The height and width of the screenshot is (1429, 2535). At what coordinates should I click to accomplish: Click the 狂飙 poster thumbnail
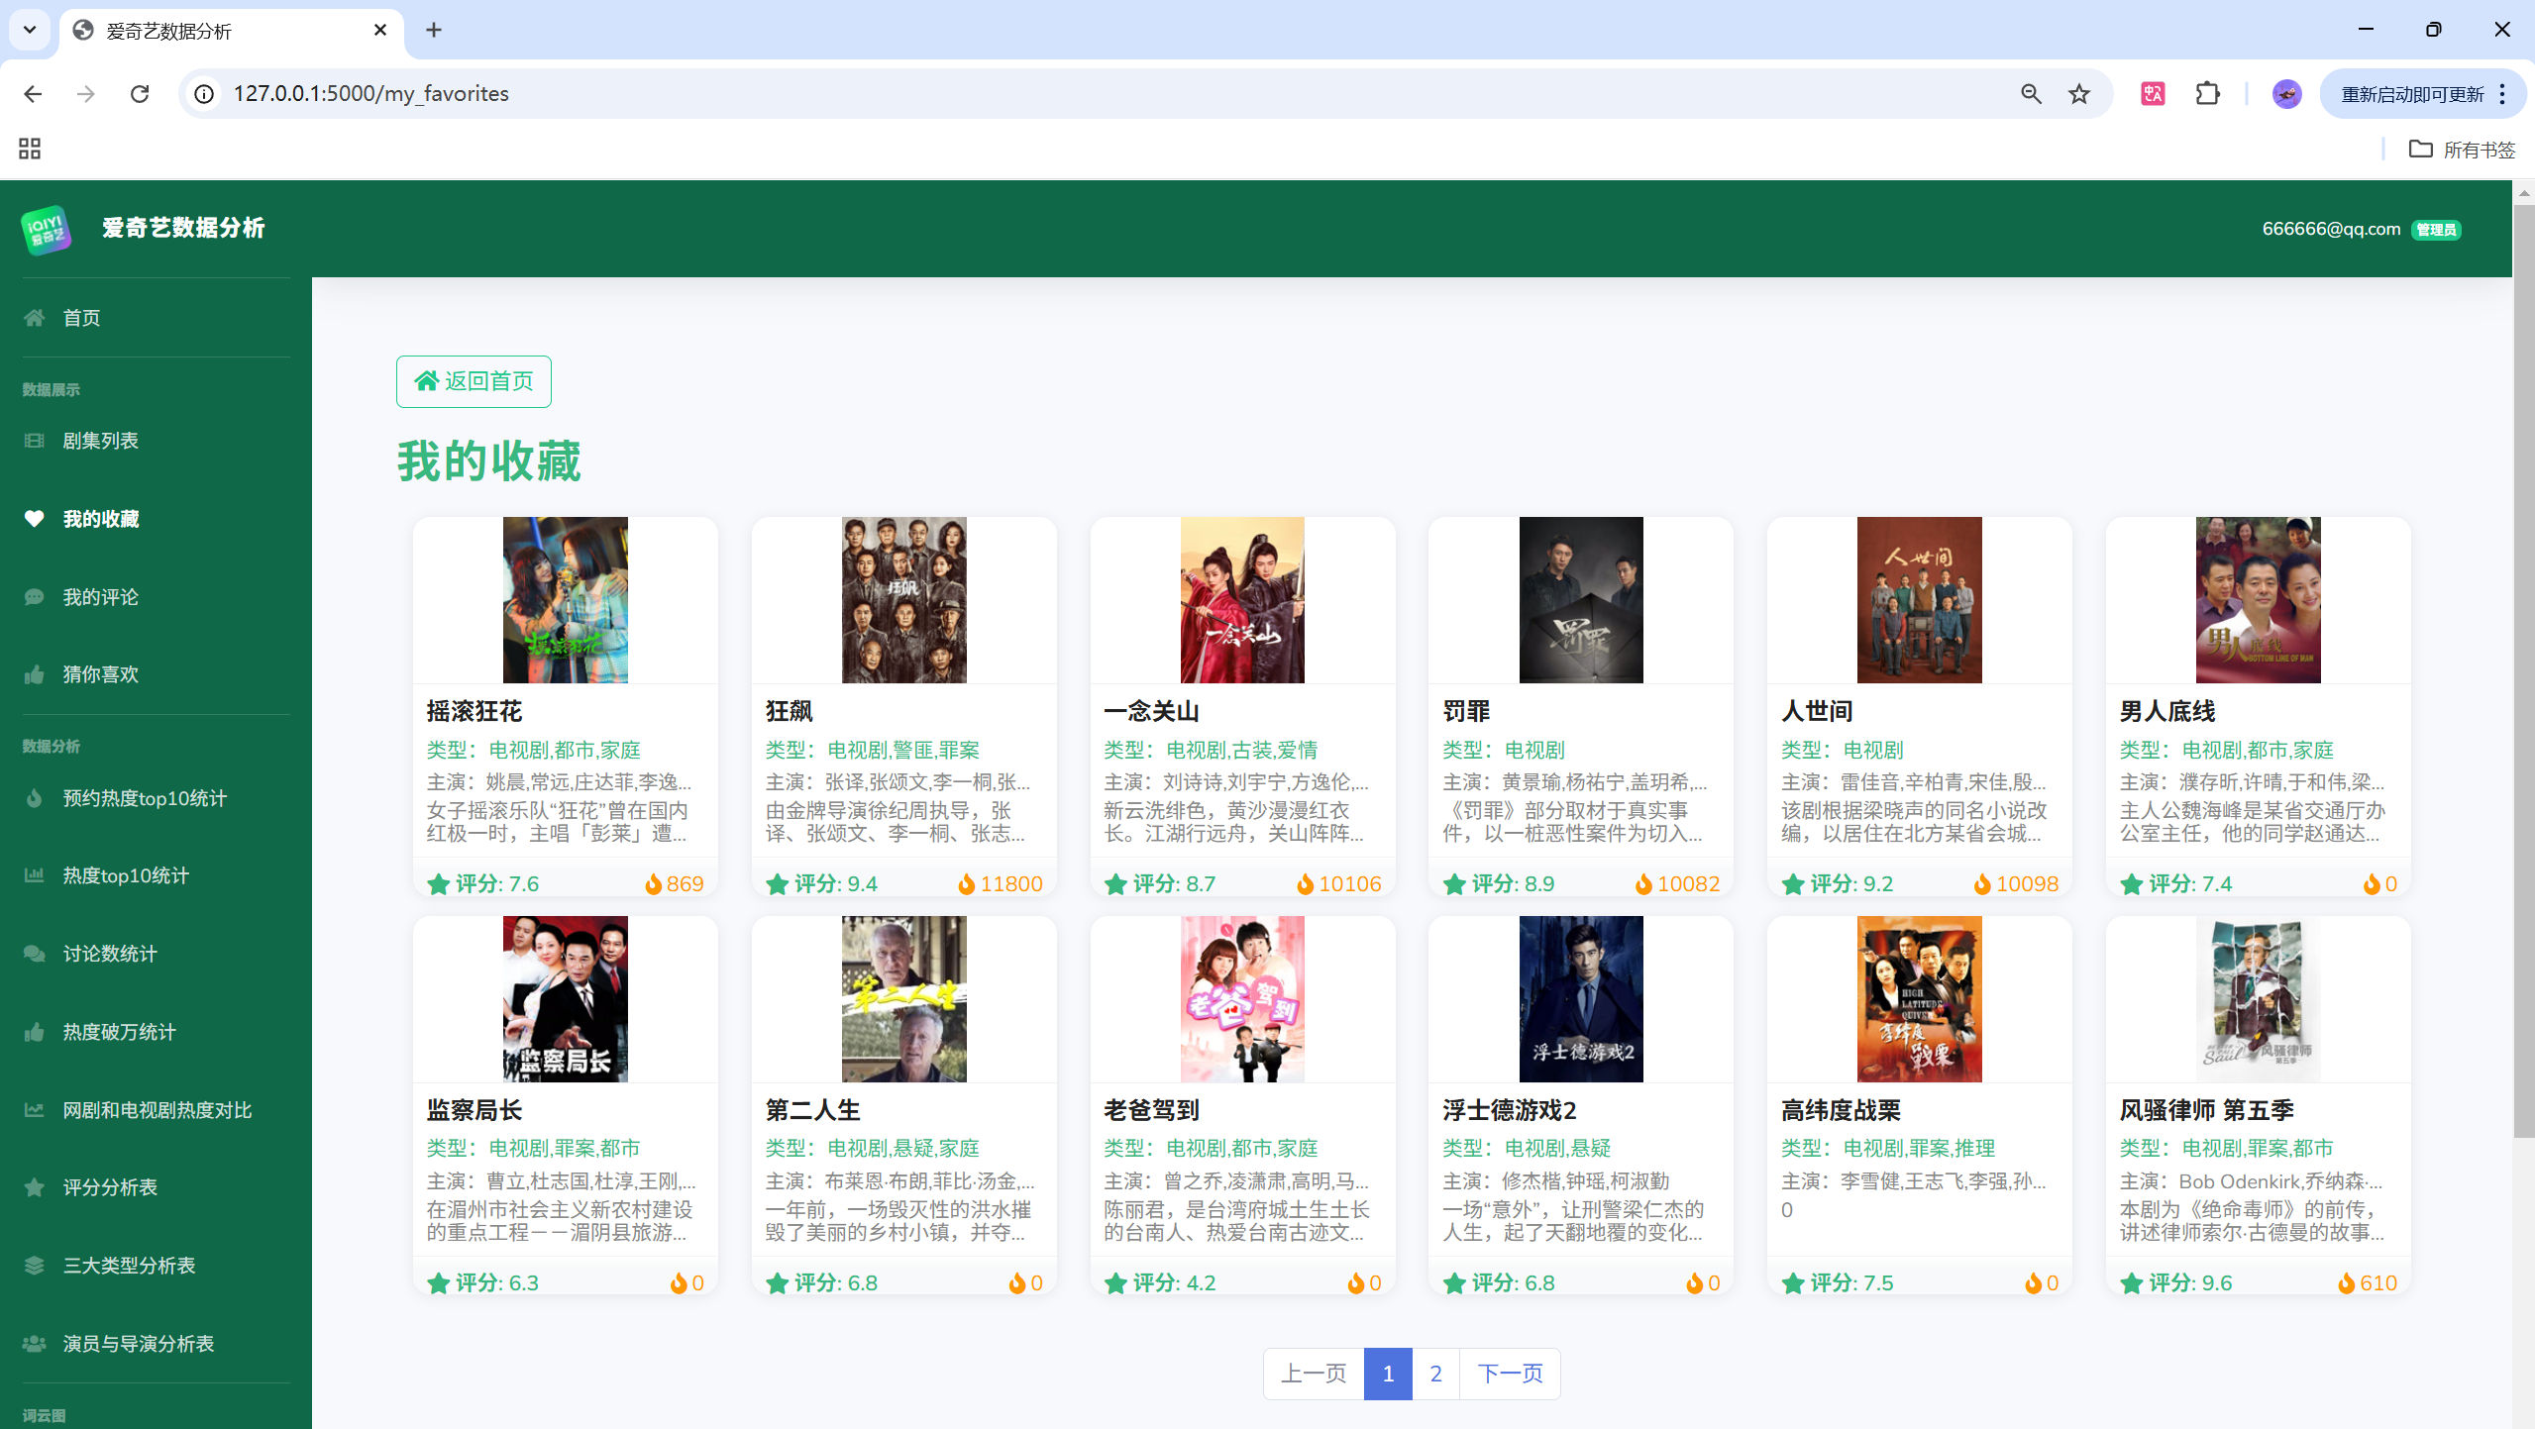click(903, 600)
